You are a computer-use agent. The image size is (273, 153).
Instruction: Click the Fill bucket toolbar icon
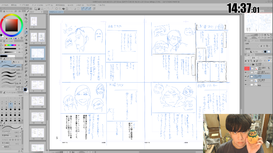point(63,9)
